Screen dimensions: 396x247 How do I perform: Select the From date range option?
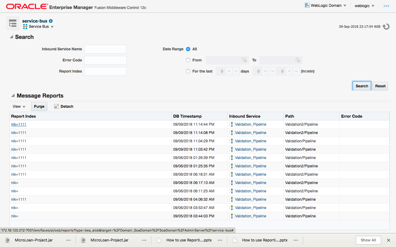click(188, 60)
